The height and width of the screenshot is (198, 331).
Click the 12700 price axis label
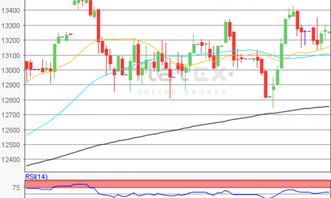click(x=11, y=115)
